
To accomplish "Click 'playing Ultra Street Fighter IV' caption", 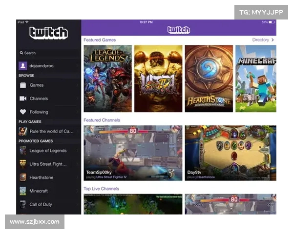I will pos(106,177).
